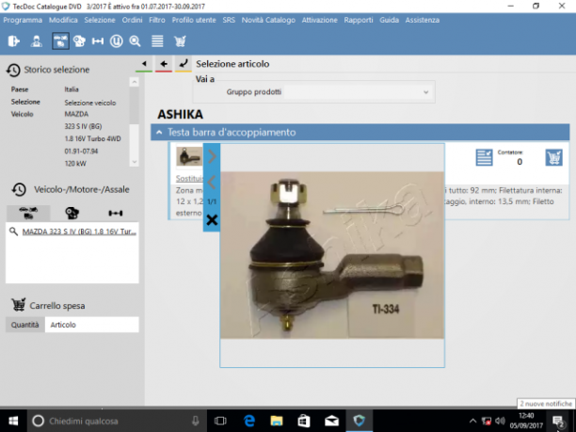
Task: Open the Rapporti menu
Action: pos(359,20)
